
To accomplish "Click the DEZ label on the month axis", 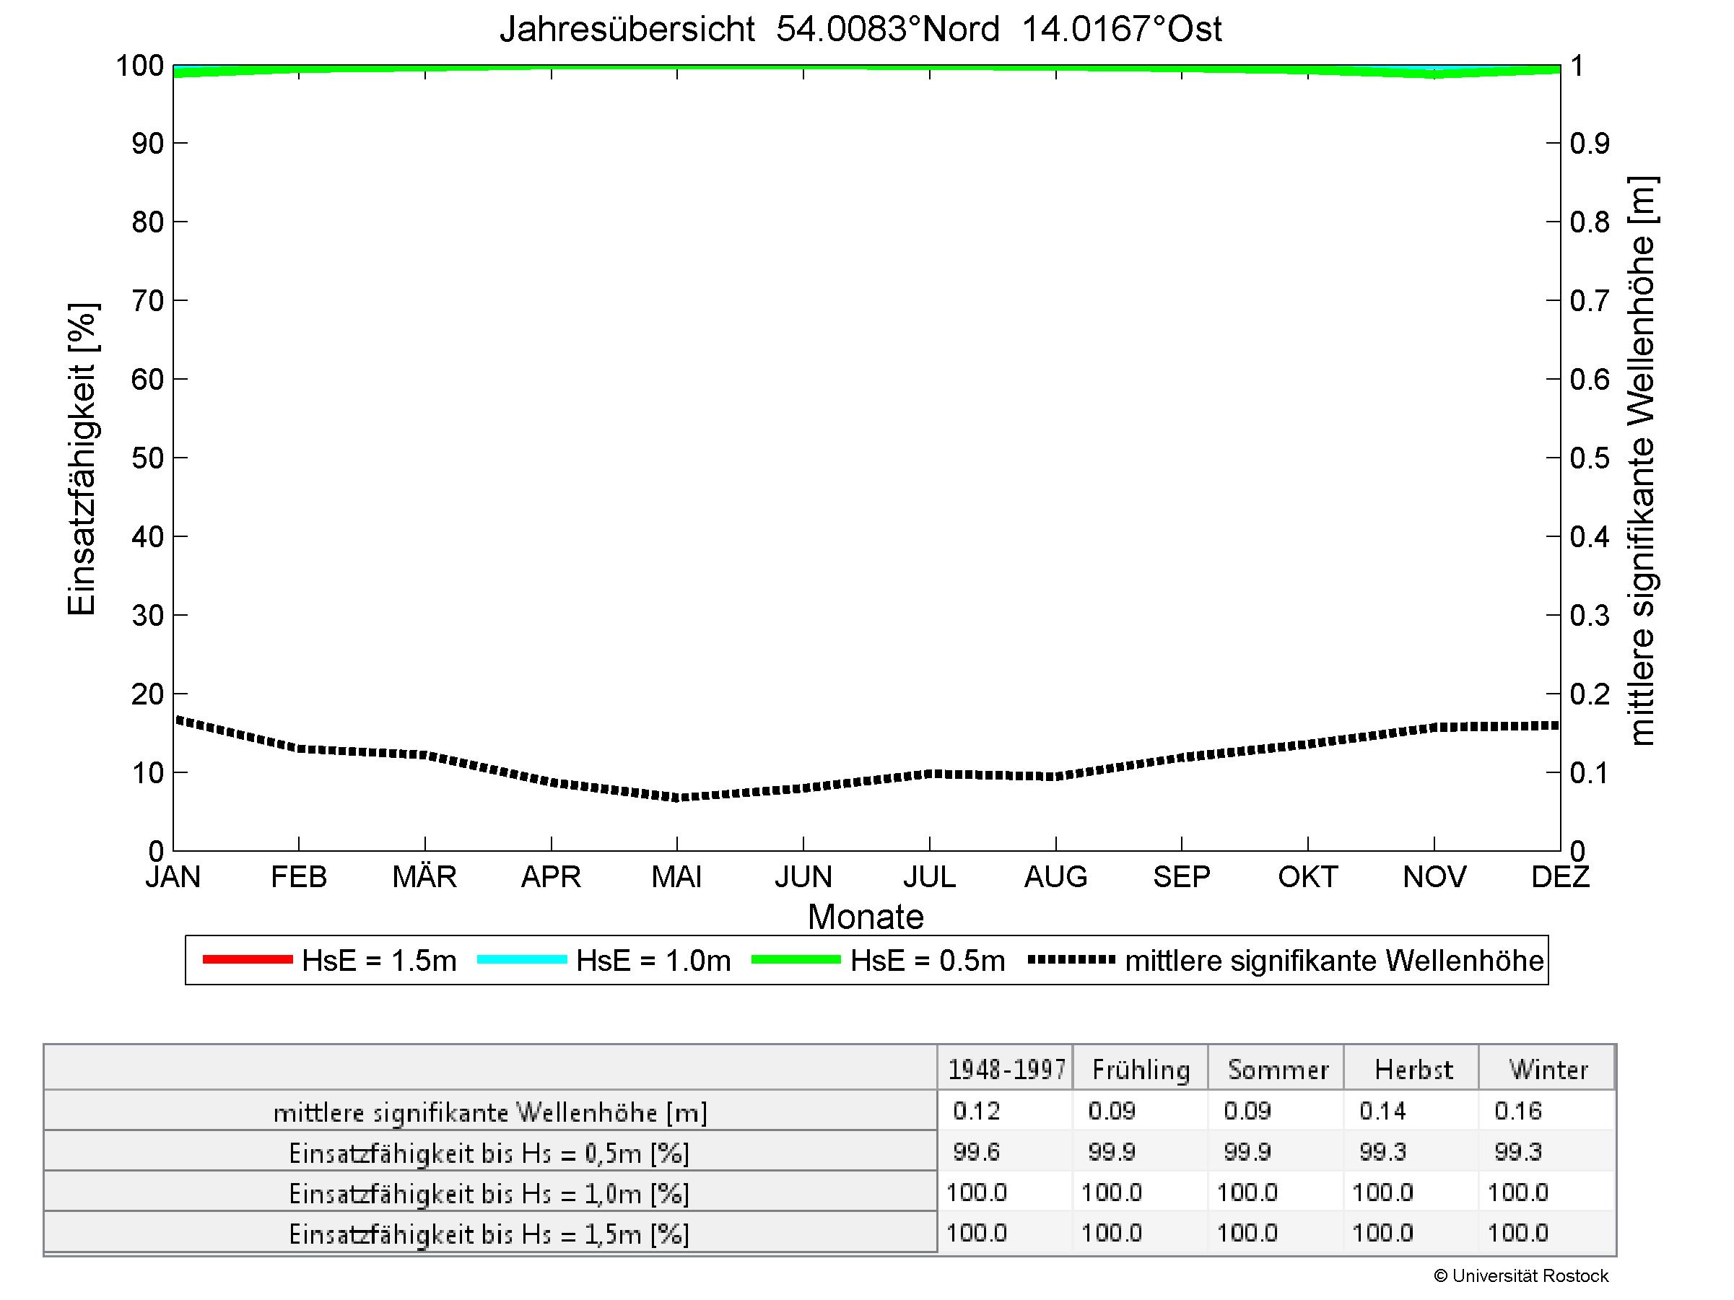I will pyautogui.click(x=1560, y=876).
